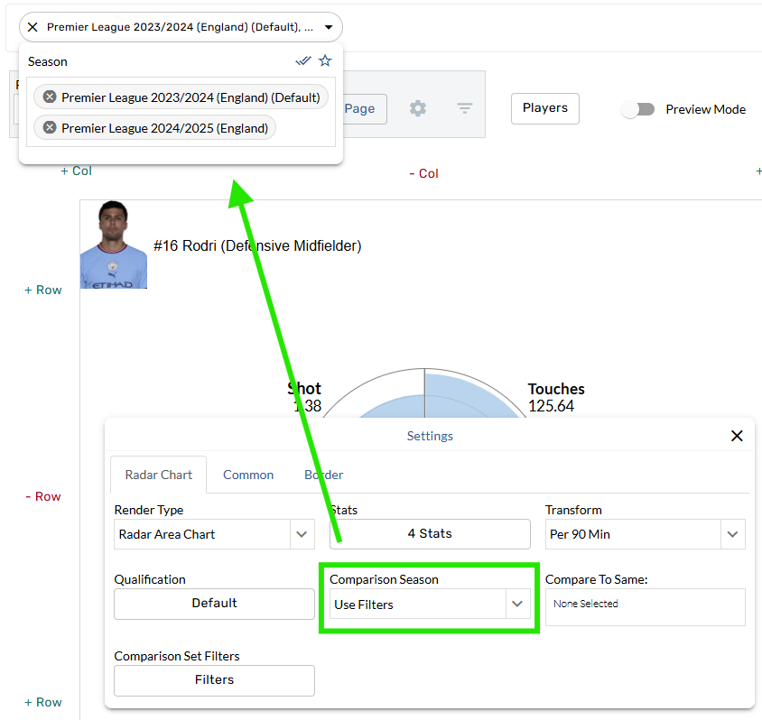Add a column with + Col
762x720 pixels.
pyautogui.click(x=76, y=171)
